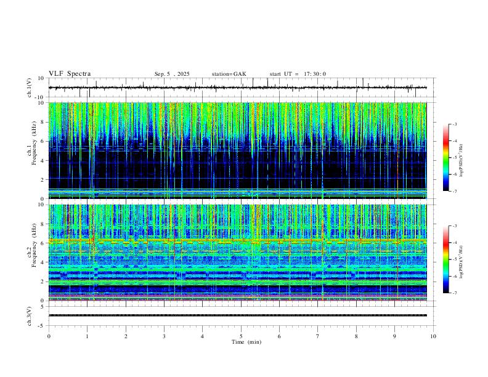Image resolution: width=488 pixels, height=377 pixels.
Task: Click the 'ch.3(V)' axis label
Action: pyautogui.click(x=30, y=317)
